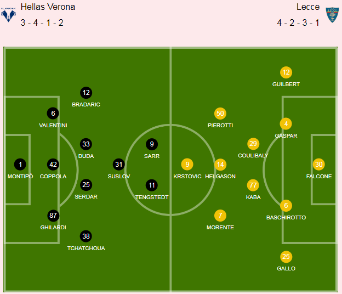The image size is (342, 294).
Task: Select Coppola's number 42 marker
Action: click(x=53, y=165)
